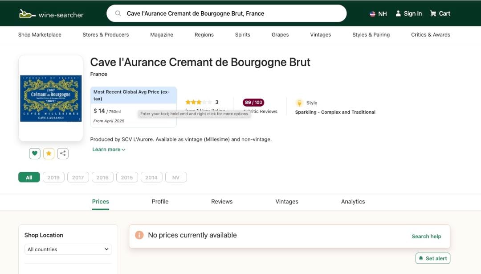481x274 pixels.
Task: Click the Set alert button
Action: (433, 258)
